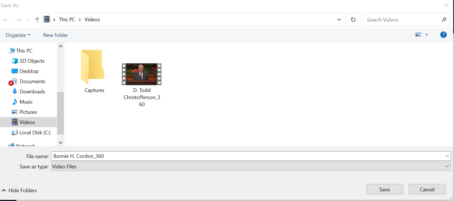Collapse navigation with Hide Folders
This screenshot has height=201, width=454.
click(20, 190)
